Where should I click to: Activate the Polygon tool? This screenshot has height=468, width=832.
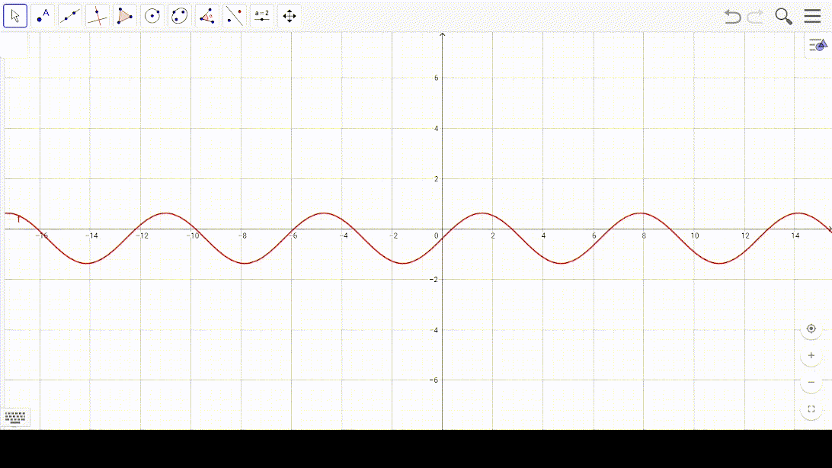(x=125, y=16)
